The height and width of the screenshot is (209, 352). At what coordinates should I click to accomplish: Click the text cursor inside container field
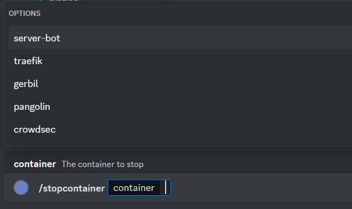166,188
